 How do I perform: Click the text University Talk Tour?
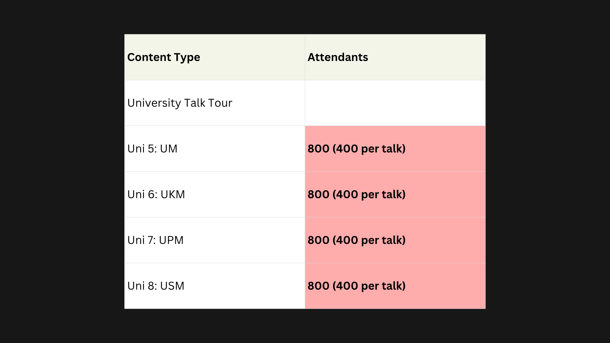[x=180, y=103]
